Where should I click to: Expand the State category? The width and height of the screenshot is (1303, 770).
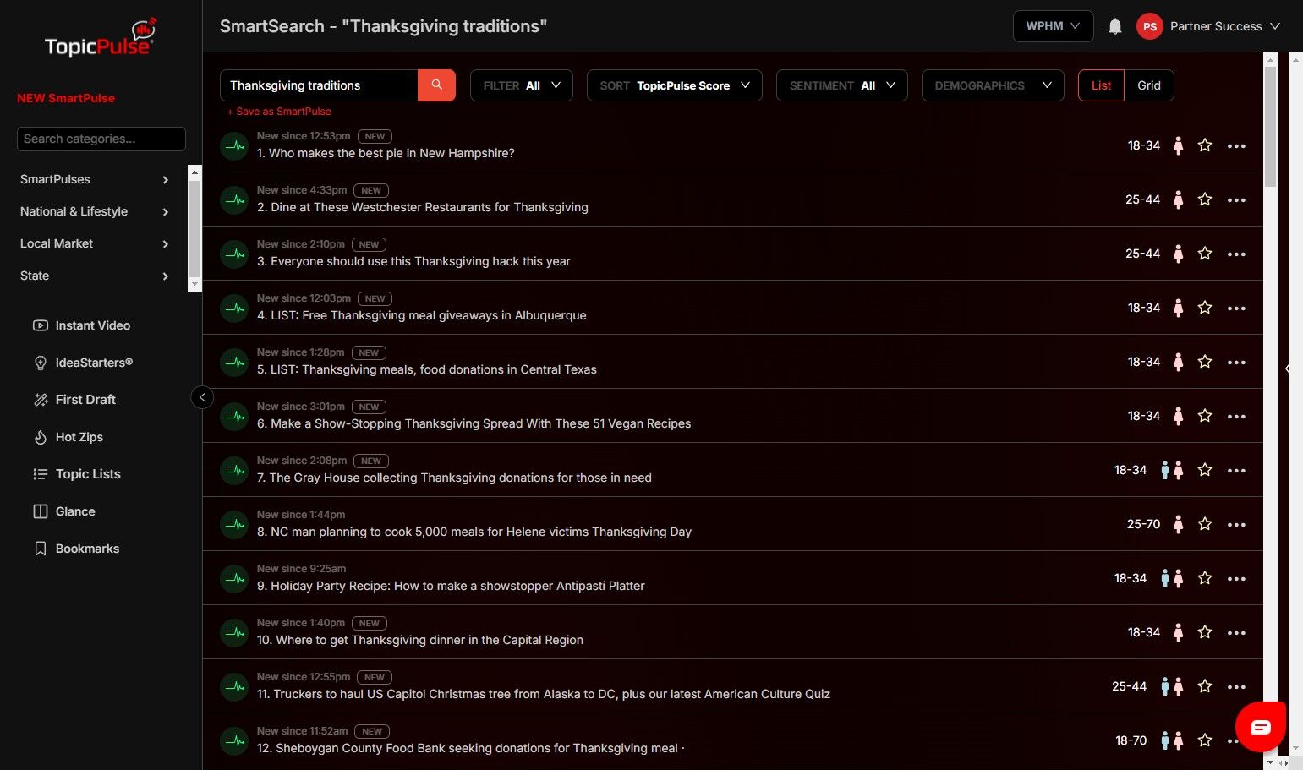(x=95, y=276)
